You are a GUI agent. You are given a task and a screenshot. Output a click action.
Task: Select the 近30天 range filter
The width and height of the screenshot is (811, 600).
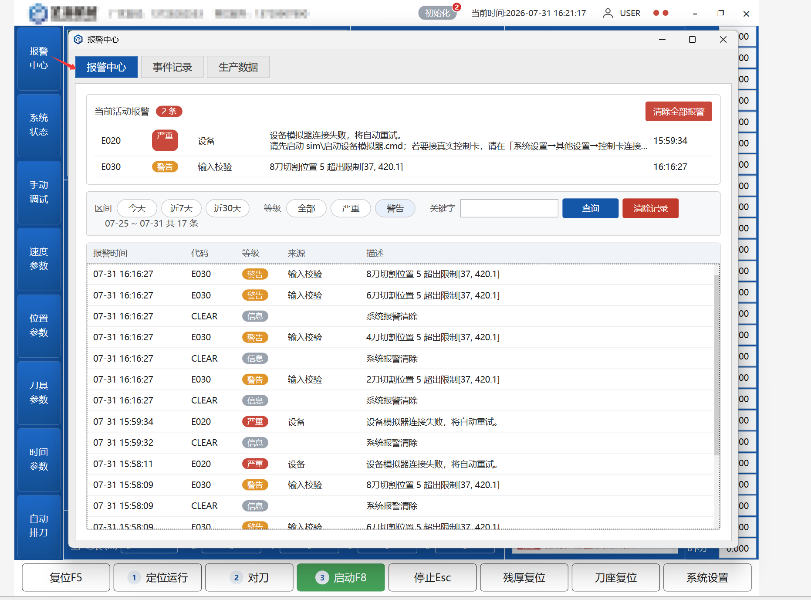[x=227, y=208]
